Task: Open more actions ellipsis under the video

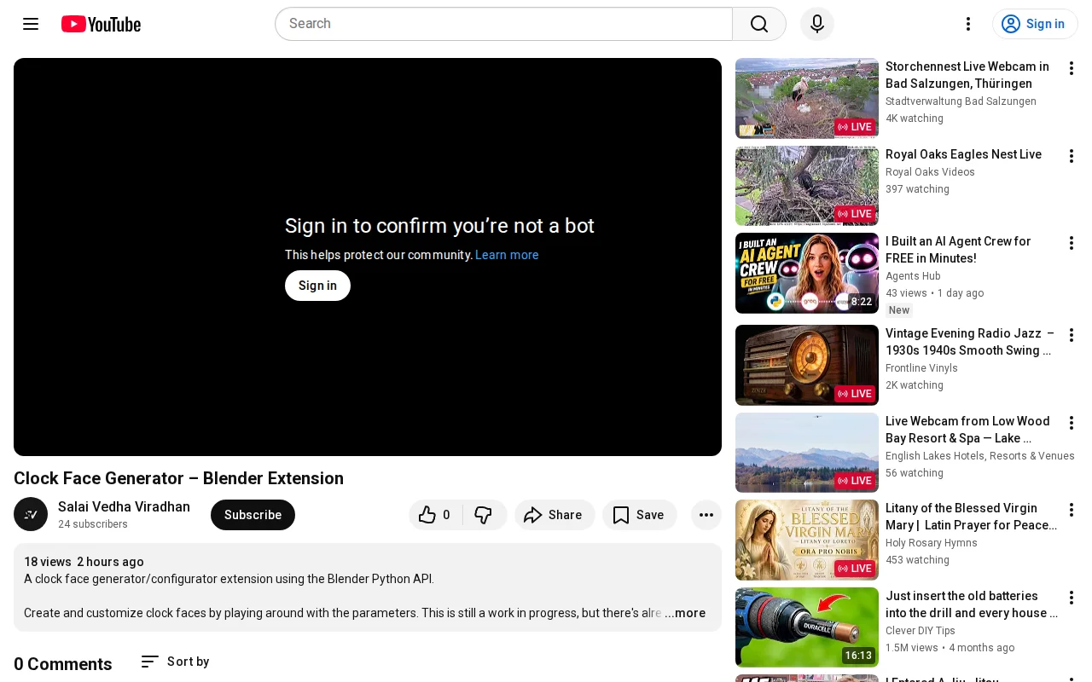Action: 706,515
